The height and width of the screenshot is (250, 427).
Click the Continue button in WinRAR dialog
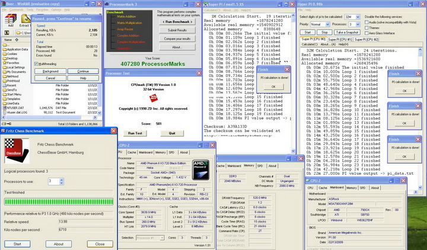click(x=83, y=71)
